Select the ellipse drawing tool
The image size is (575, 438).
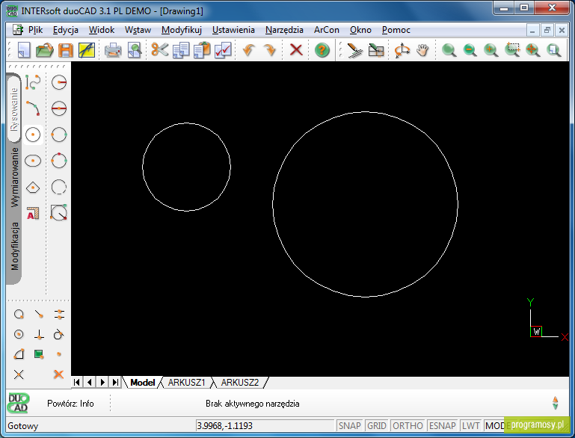click(x=33, y=161)
